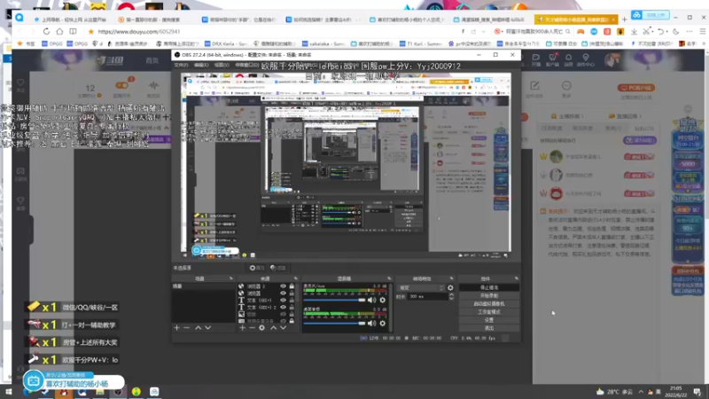Viewport: 709px width, 399px height.
Task: Expand hidden system tray icons chevron
Action: [x=641, y=392]
